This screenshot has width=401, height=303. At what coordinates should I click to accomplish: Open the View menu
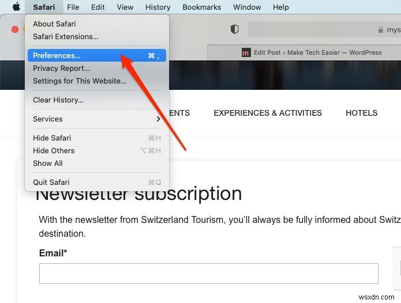tap(125, 7)
